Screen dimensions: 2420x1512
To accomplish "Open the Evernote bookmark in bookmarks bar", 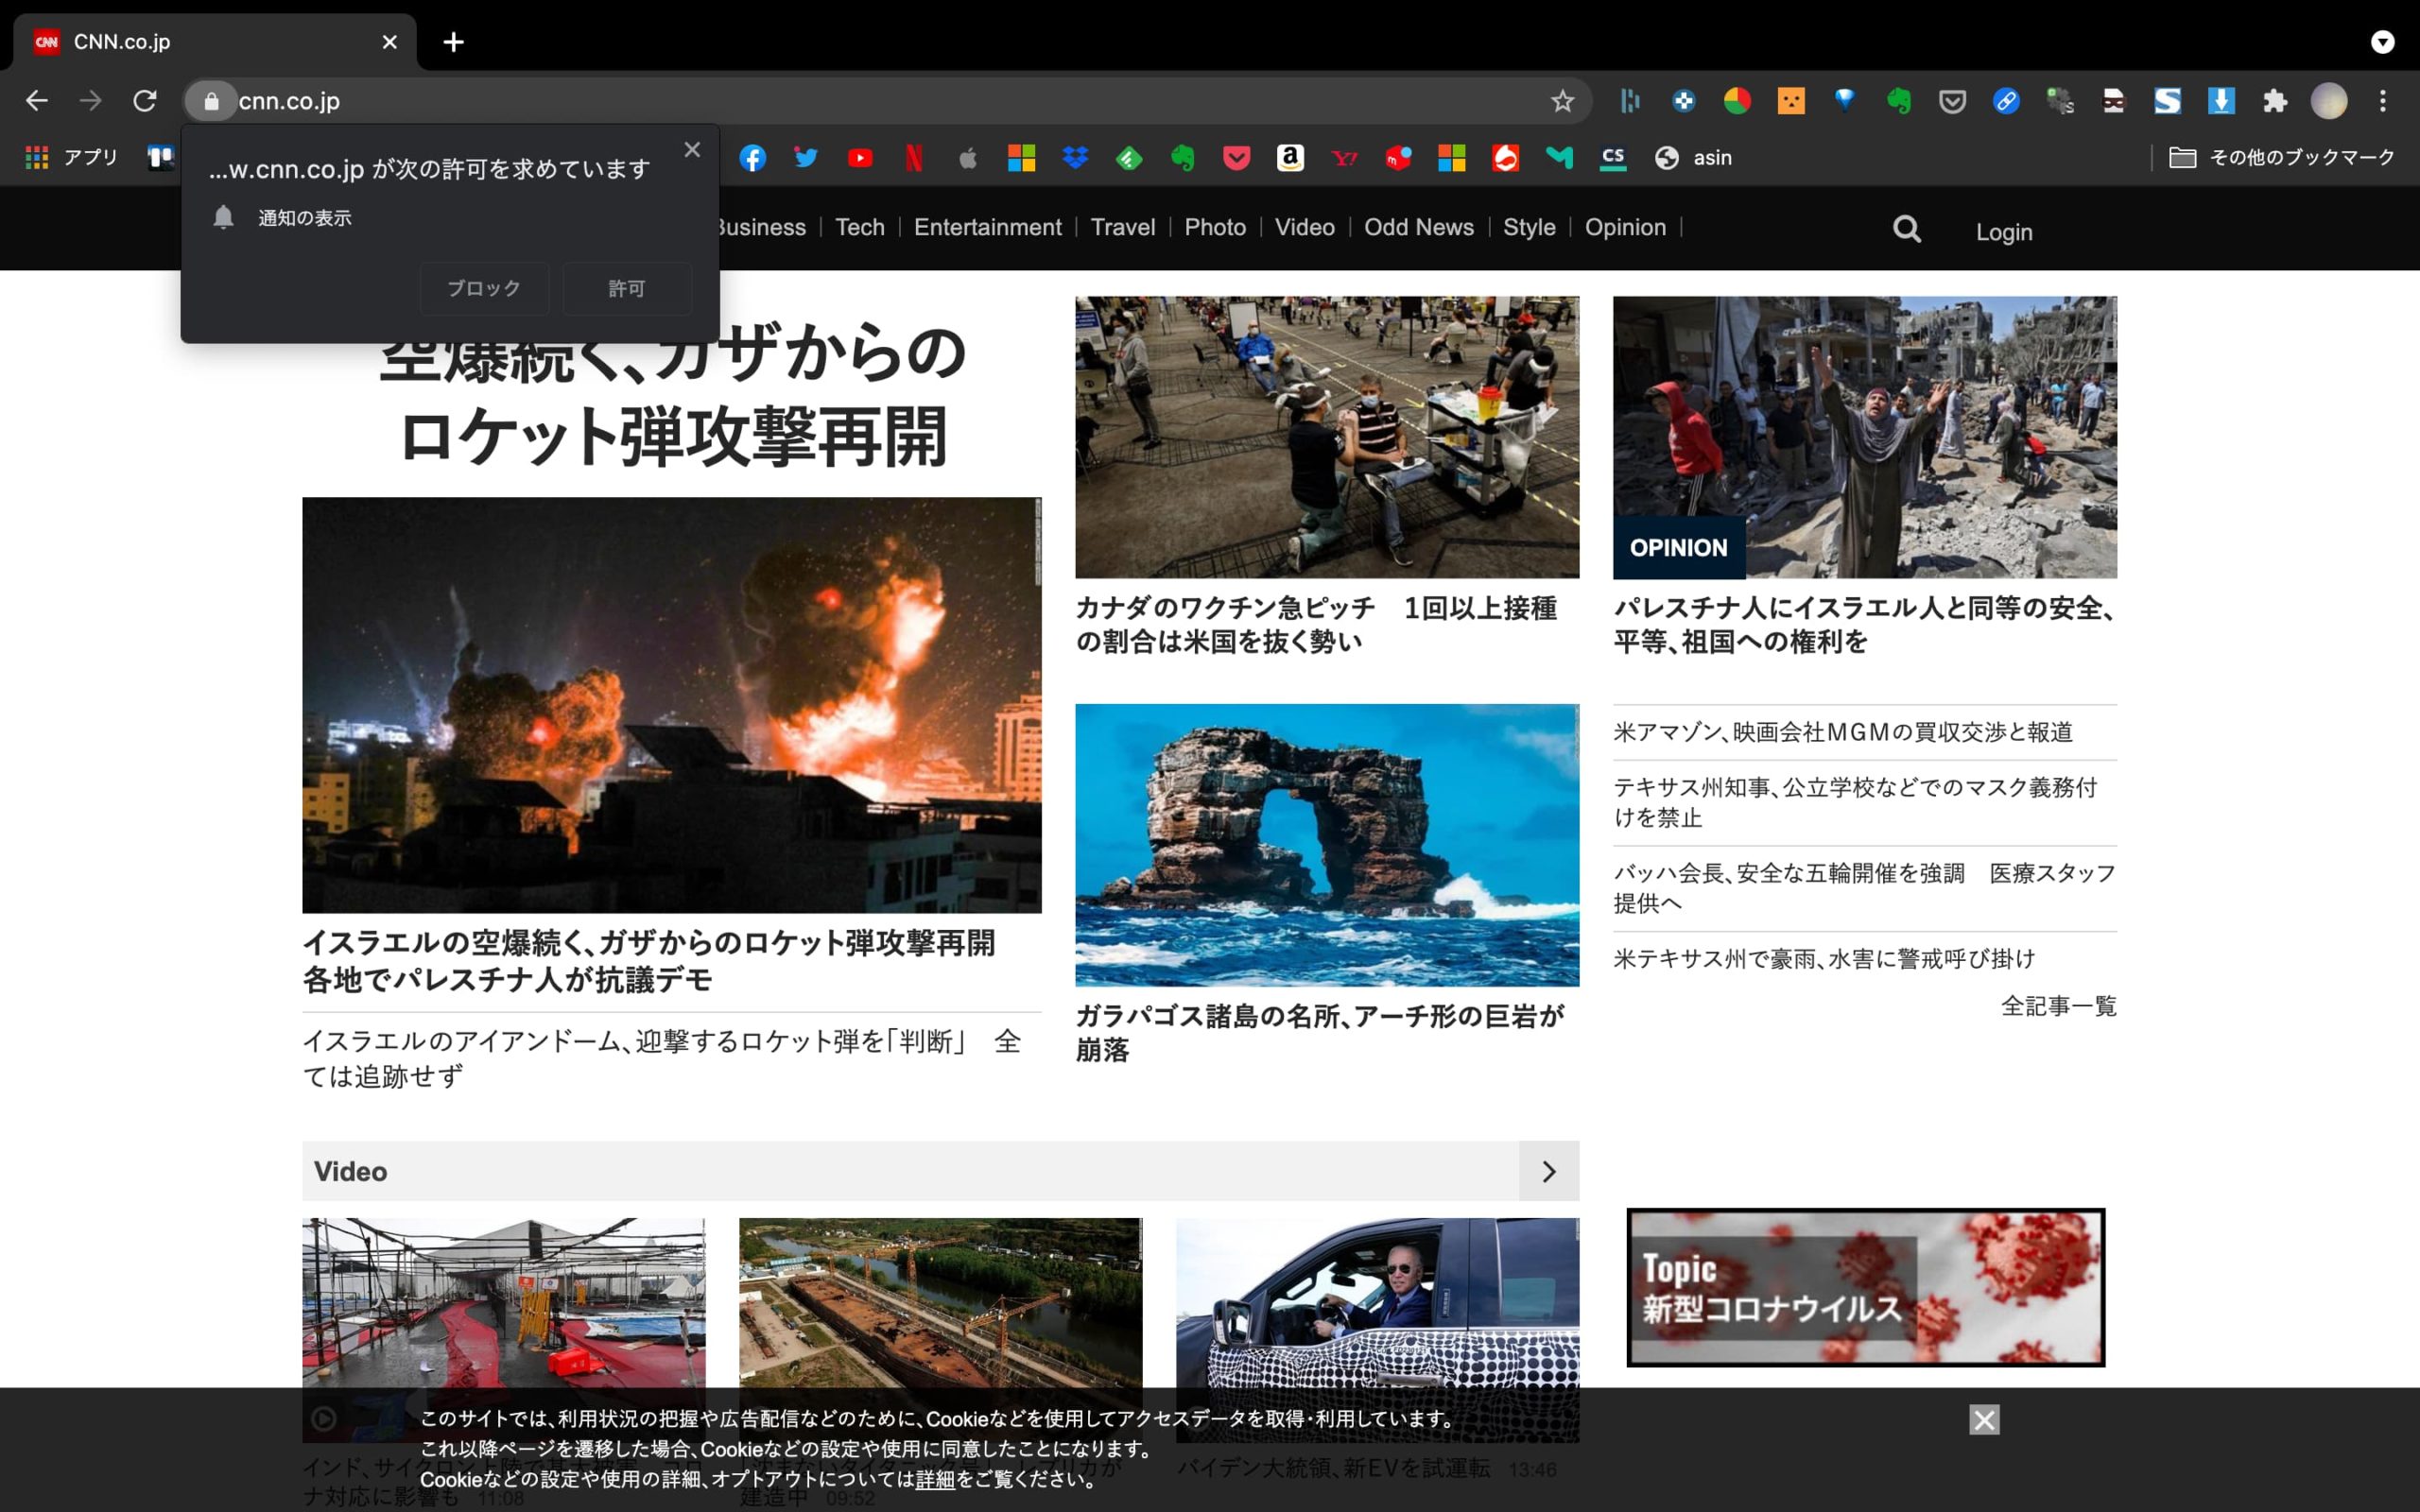I will click(x=1183, y=158).
